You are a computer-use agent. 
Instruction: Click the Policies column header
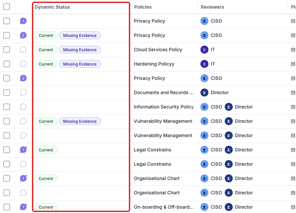point(143,7)
